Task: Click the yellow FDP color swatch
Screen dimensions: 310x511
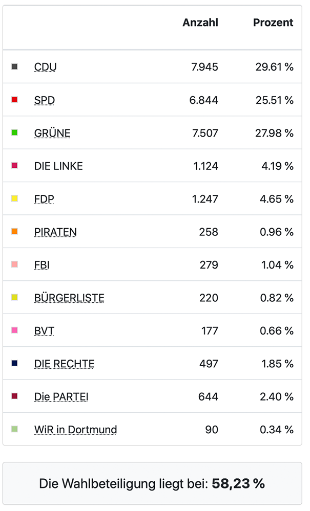Action: pos(14,198)
